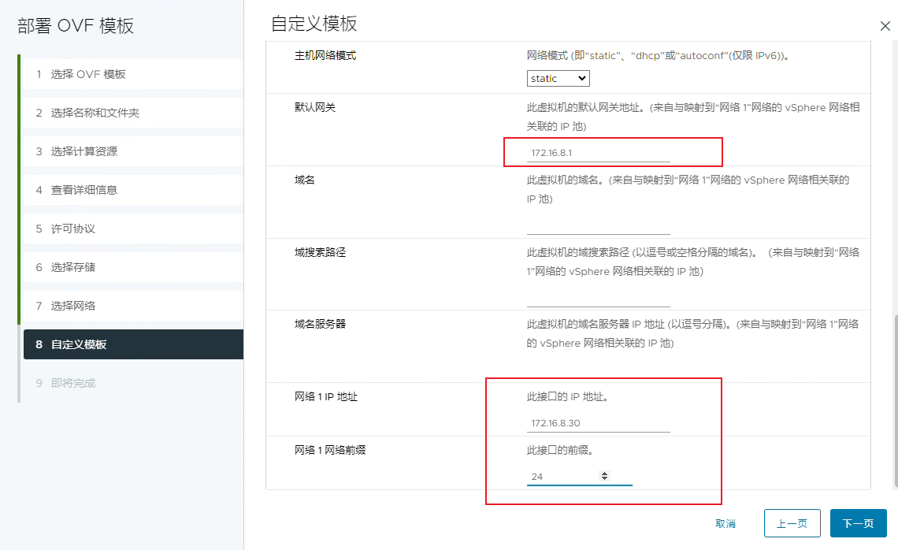The image size is (898, 550).
Task: Go to step 2 选择名称和文件夹
Action: (x=132, y=113)
